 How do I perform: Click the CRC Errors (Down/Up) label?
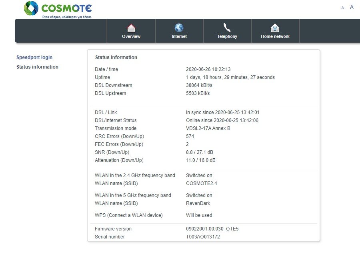pos(119,136)
